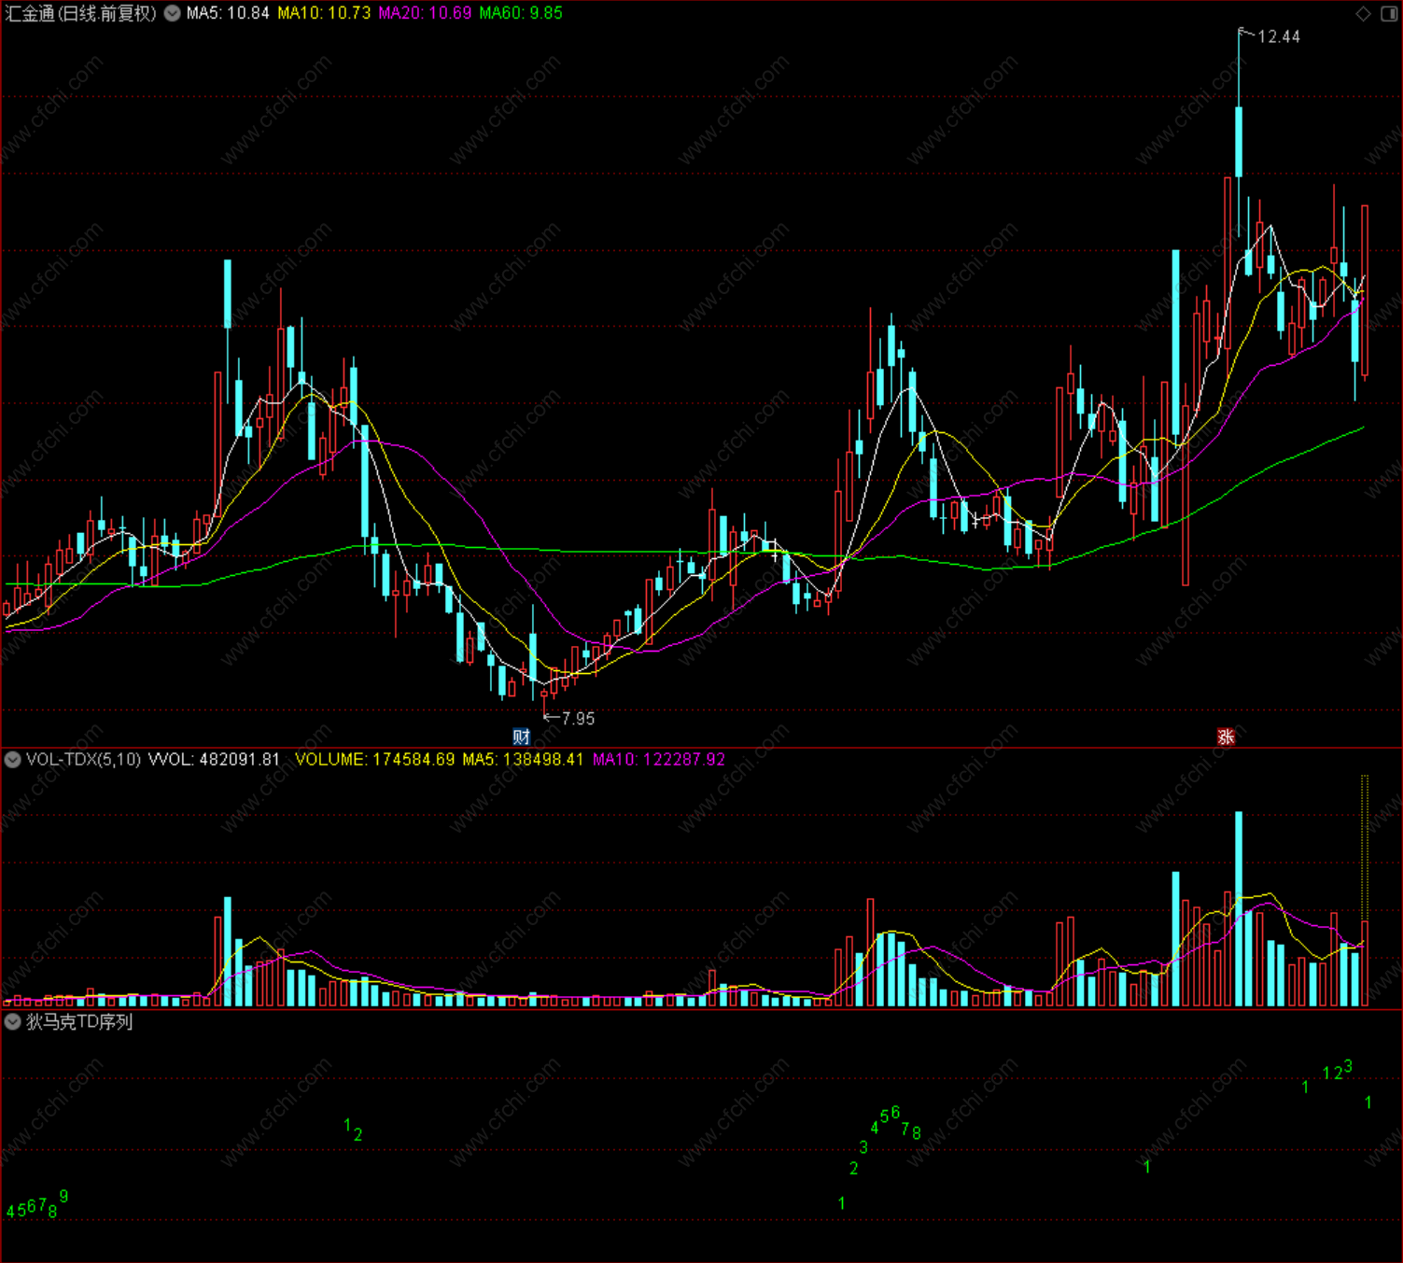Click the VOLUME: 174584.69 value
Image resolution: width=1403 pixels, height=1263 pixels.
point(374,759)
